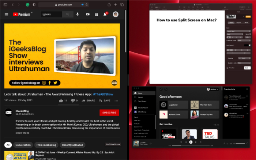The height and width of the screenshot is (160, 256).
Task: Open font family dropdown in Pages
Action: (x=238, y=31)
